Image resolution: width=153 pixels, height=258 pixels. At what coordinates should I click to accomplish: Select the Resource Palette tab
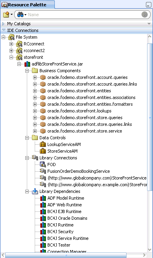click(27, 5)
